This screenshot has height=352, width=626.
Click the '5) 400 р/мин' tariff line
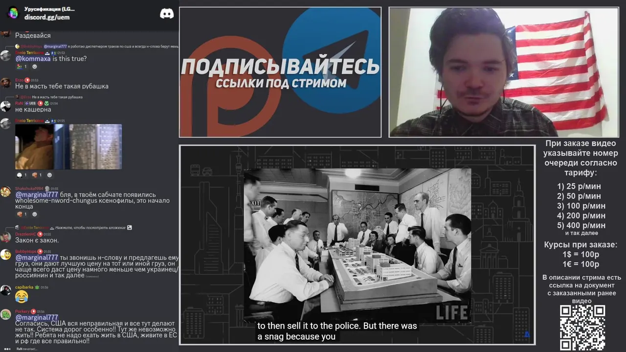(581, 225)
